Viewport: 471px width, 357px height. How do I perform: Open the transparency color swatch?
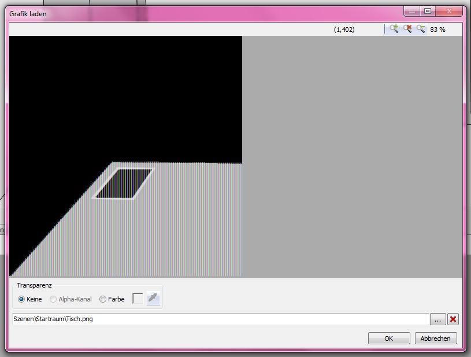138,299
